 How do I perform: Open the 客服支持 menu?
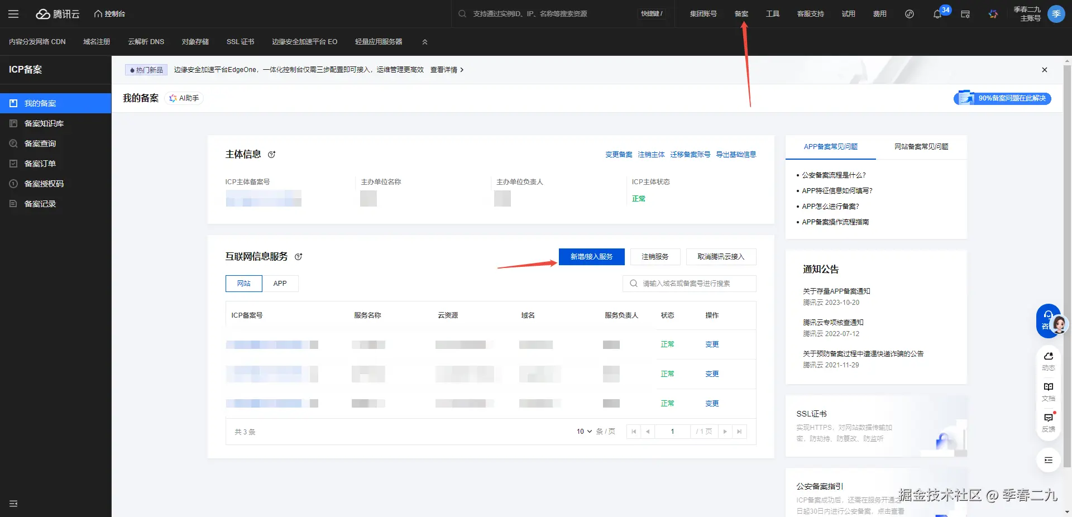811,14
